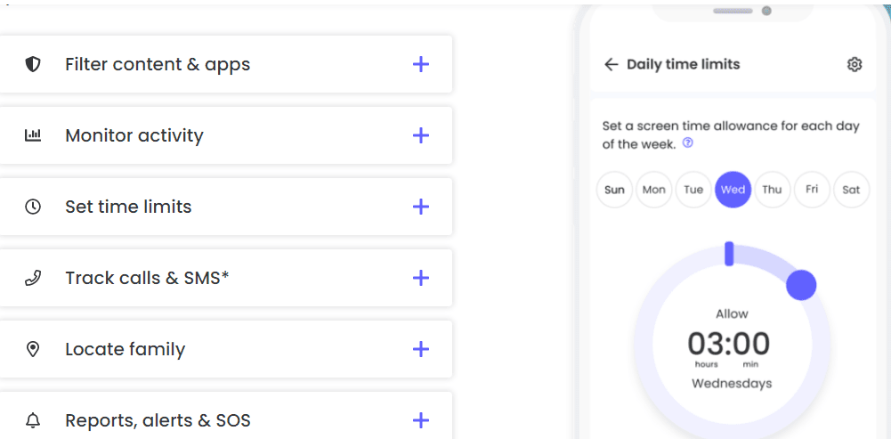Select the Fri day button

pyautogui.click(x=812, y=190)
